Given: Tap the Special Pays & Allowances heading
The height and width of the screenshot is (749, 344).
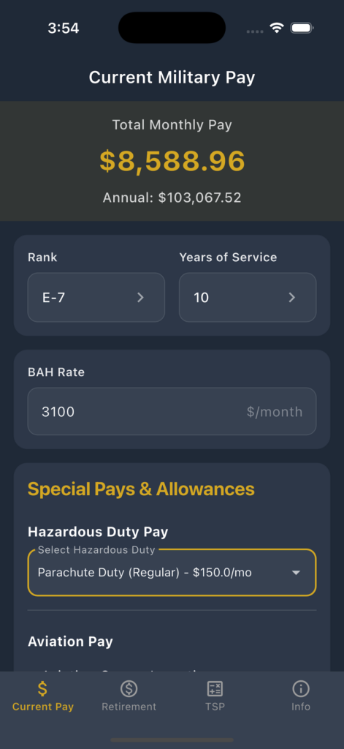Looking at the screenshot, I should tap(141, 489).
